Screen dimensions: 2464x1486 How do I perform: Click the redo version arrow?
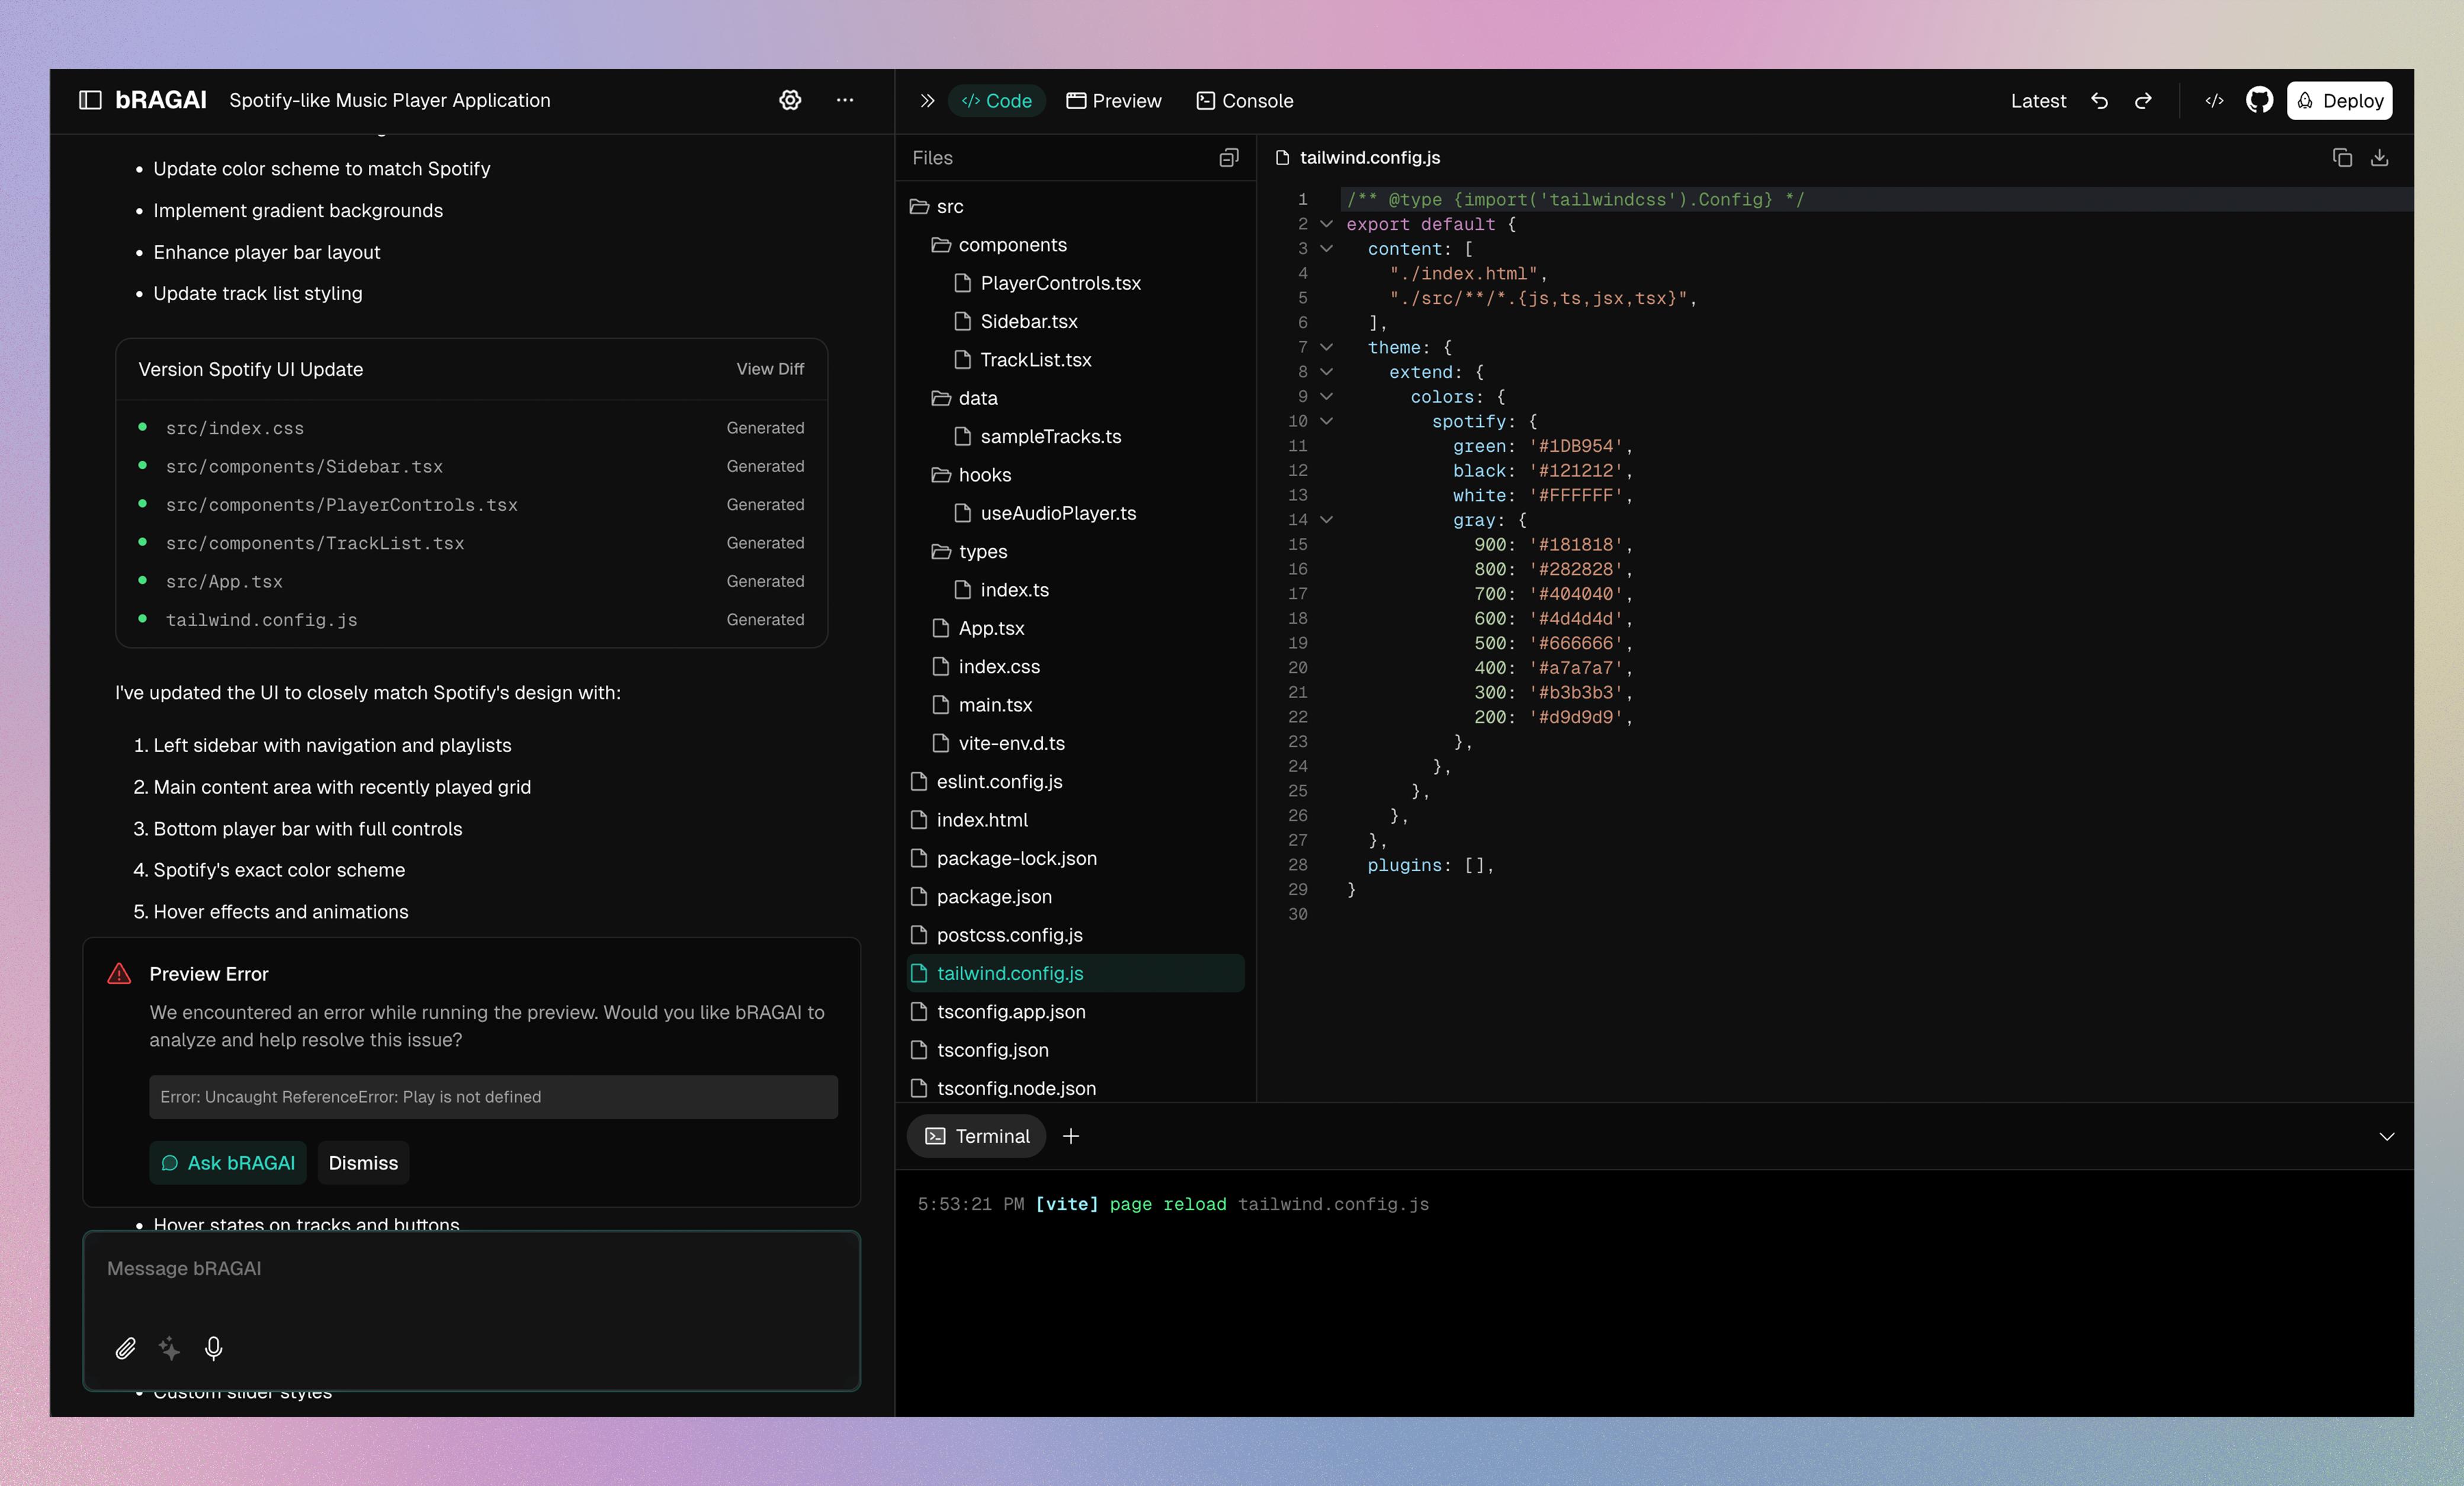point(2143,101)
